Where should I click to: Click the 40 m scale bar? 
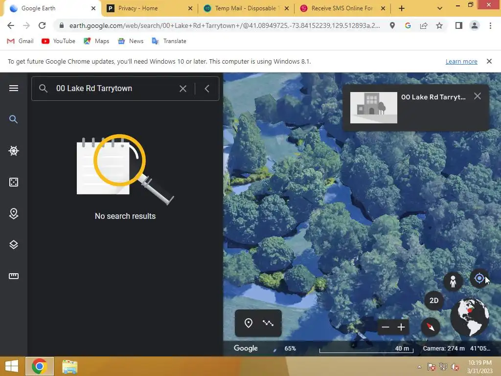point(366,349)
